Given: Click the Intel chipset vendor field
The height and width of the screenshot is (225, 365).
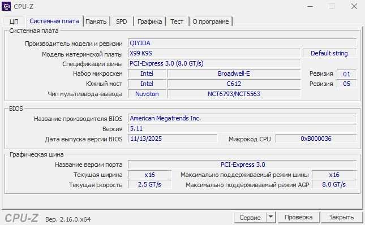Looking at the screenshot, I should point(147,73).
